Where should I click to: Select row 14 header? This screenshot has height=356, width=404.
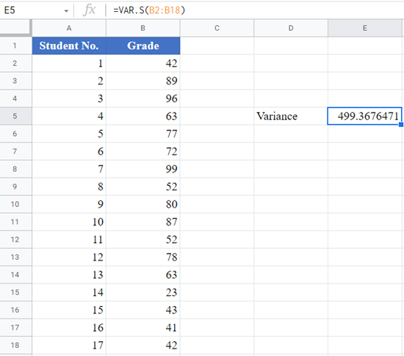pyautogui.click(x=15, y=275)
